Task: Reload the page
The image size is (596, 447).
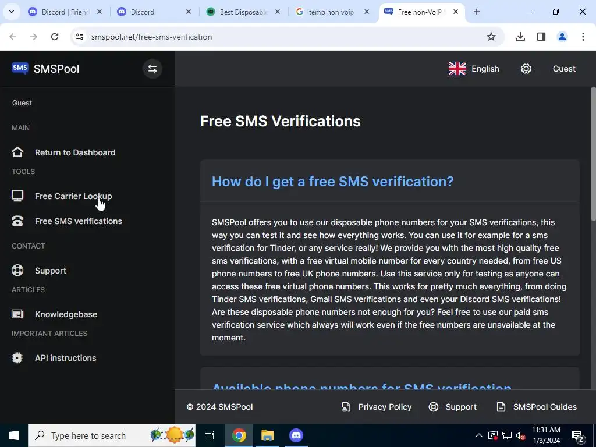Action: click(55, 37)
